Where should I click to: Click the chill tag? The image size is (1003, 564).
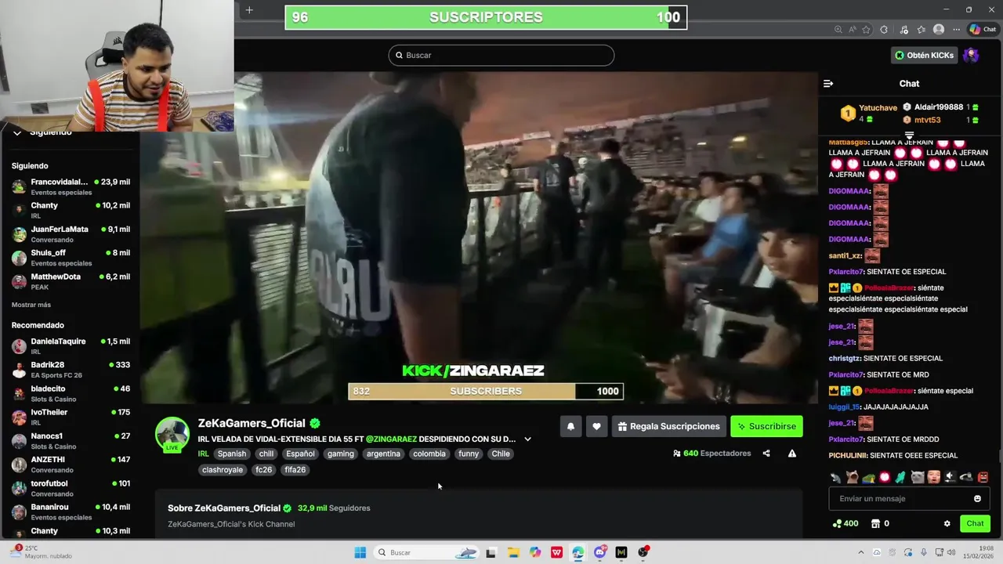[266, 454]
